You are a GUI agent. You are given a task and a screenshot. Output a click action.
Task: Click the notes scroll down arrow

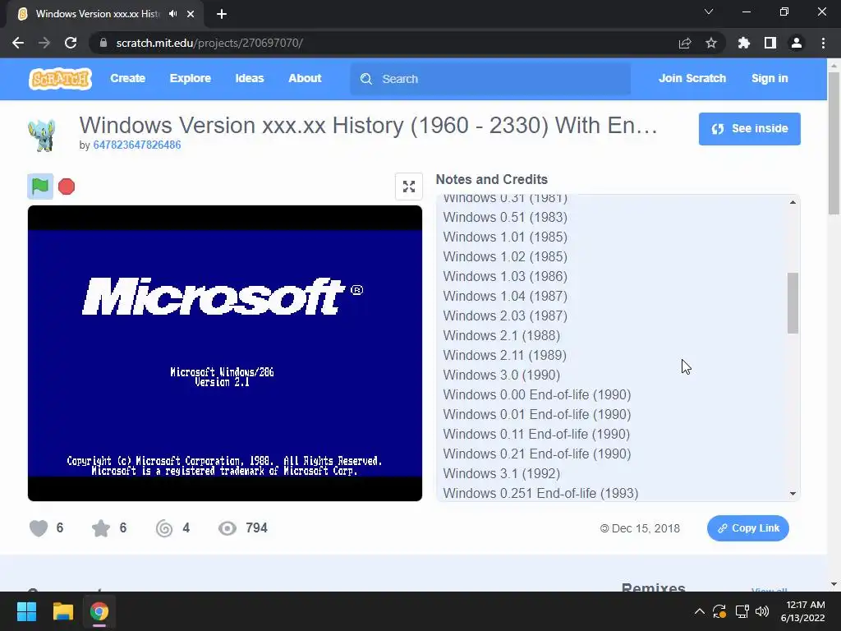pyautogui.click(x=793, y=494)
